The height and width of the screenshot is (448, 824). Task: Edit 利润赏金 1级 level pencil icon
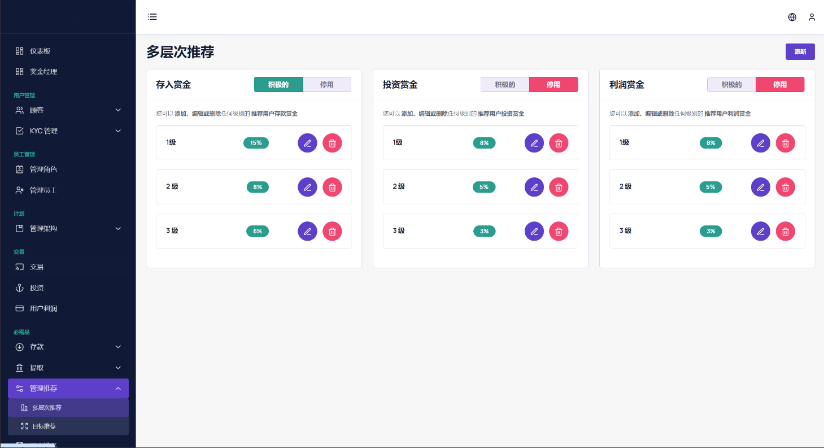(x=761, y=143)
